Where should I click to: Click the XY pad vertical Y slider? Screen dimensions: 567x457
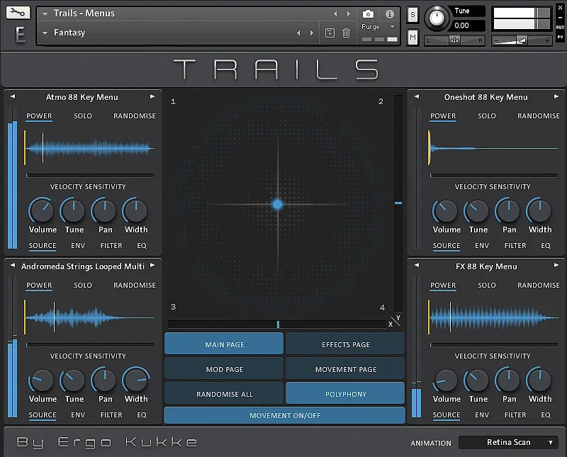click(x=398, y=203)
